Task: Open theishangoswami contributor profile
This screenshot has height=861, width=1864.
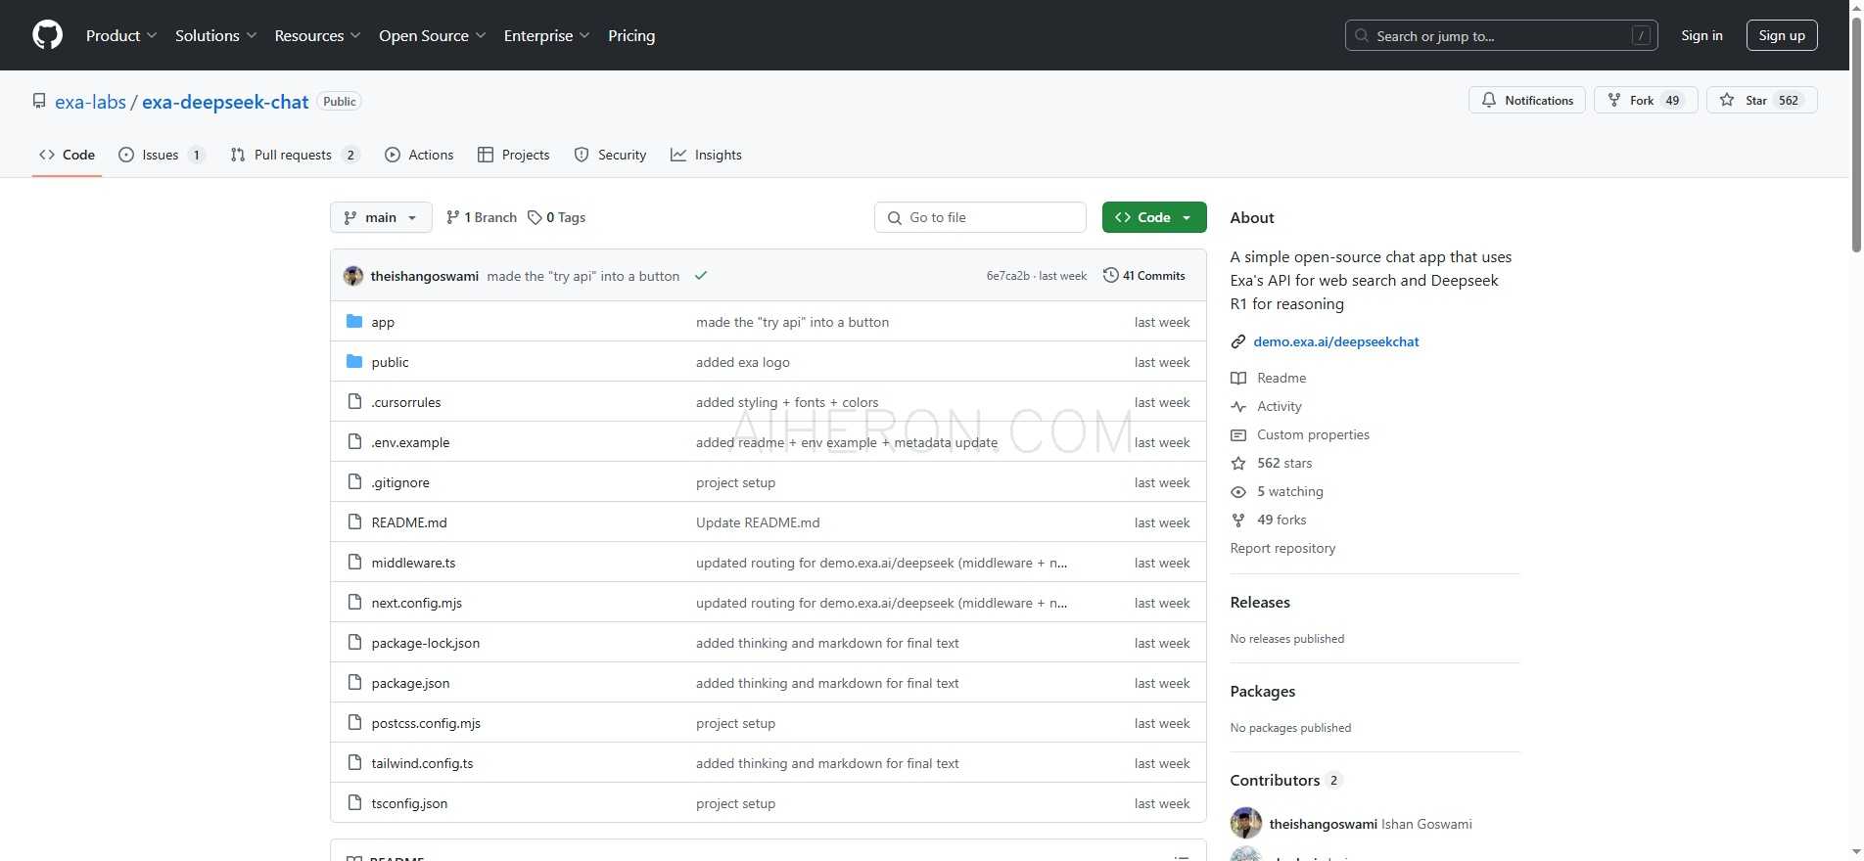Action: click(x=1323, y=824)
